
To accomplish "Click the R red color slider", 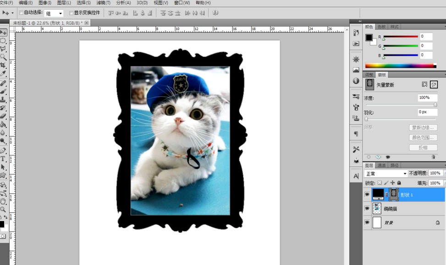I will [401, 37].
